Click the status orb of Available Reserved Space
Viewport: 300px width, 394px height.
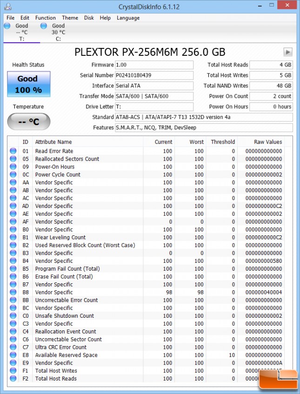point(13,355)
